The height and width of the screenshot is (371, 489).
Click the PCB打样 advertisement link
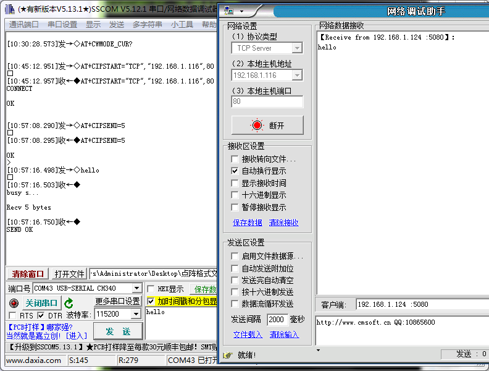click(40, 327)
